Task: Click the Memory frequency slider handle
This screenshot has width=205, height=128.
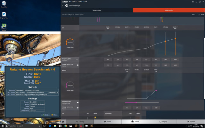Action: pyautogui.click(x=136, y=102)
